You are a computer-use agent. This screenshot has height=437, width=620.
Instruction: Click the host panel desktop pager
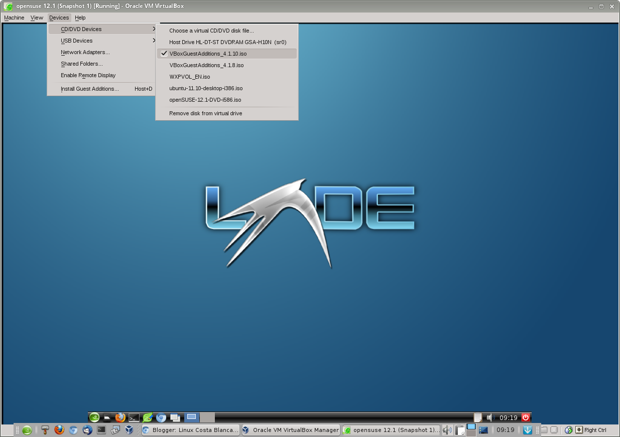click(471, 430)
